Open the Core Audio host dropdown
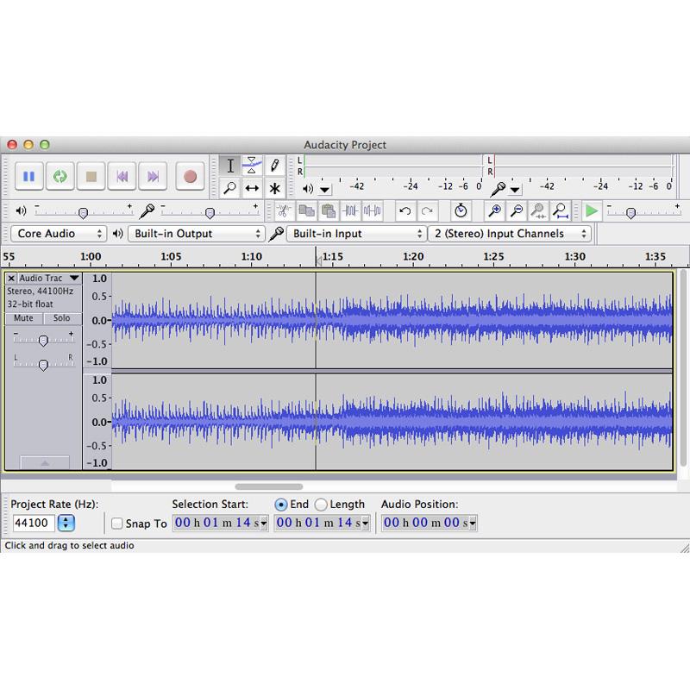The width and height of the screenshot is (690, 690). point(59,234)
